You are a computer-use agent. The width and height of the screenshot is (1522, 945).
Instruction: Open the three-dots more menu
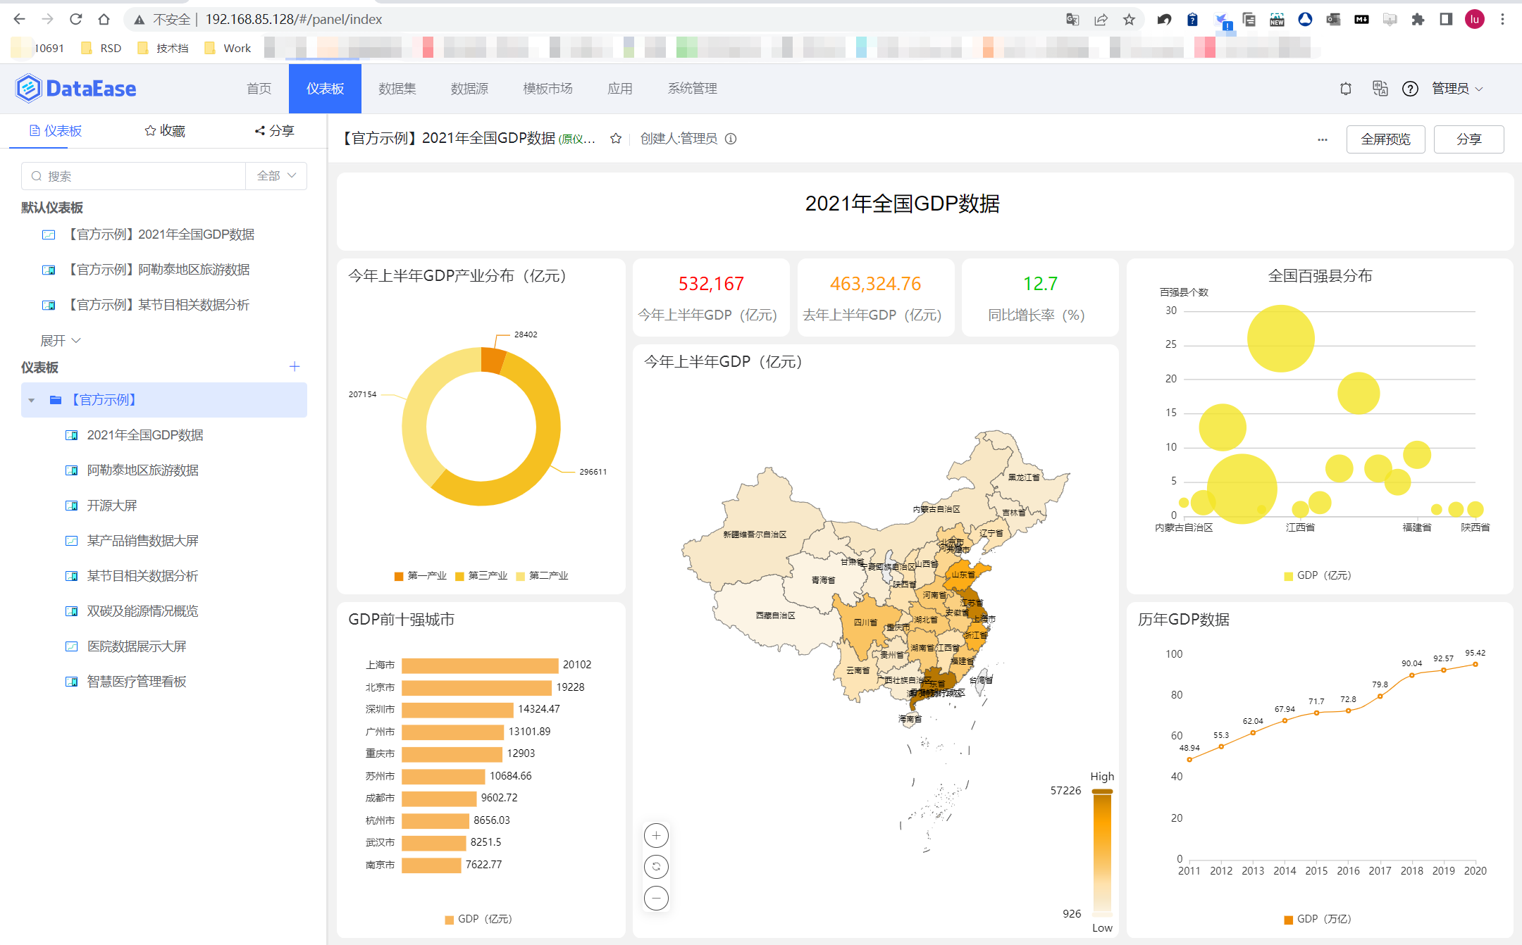tap(1323, 139)
